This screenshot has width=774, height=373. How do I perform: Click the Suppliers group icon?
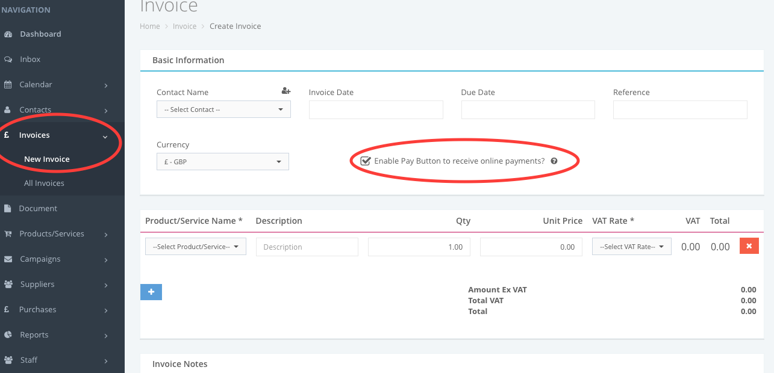point(8,285)
